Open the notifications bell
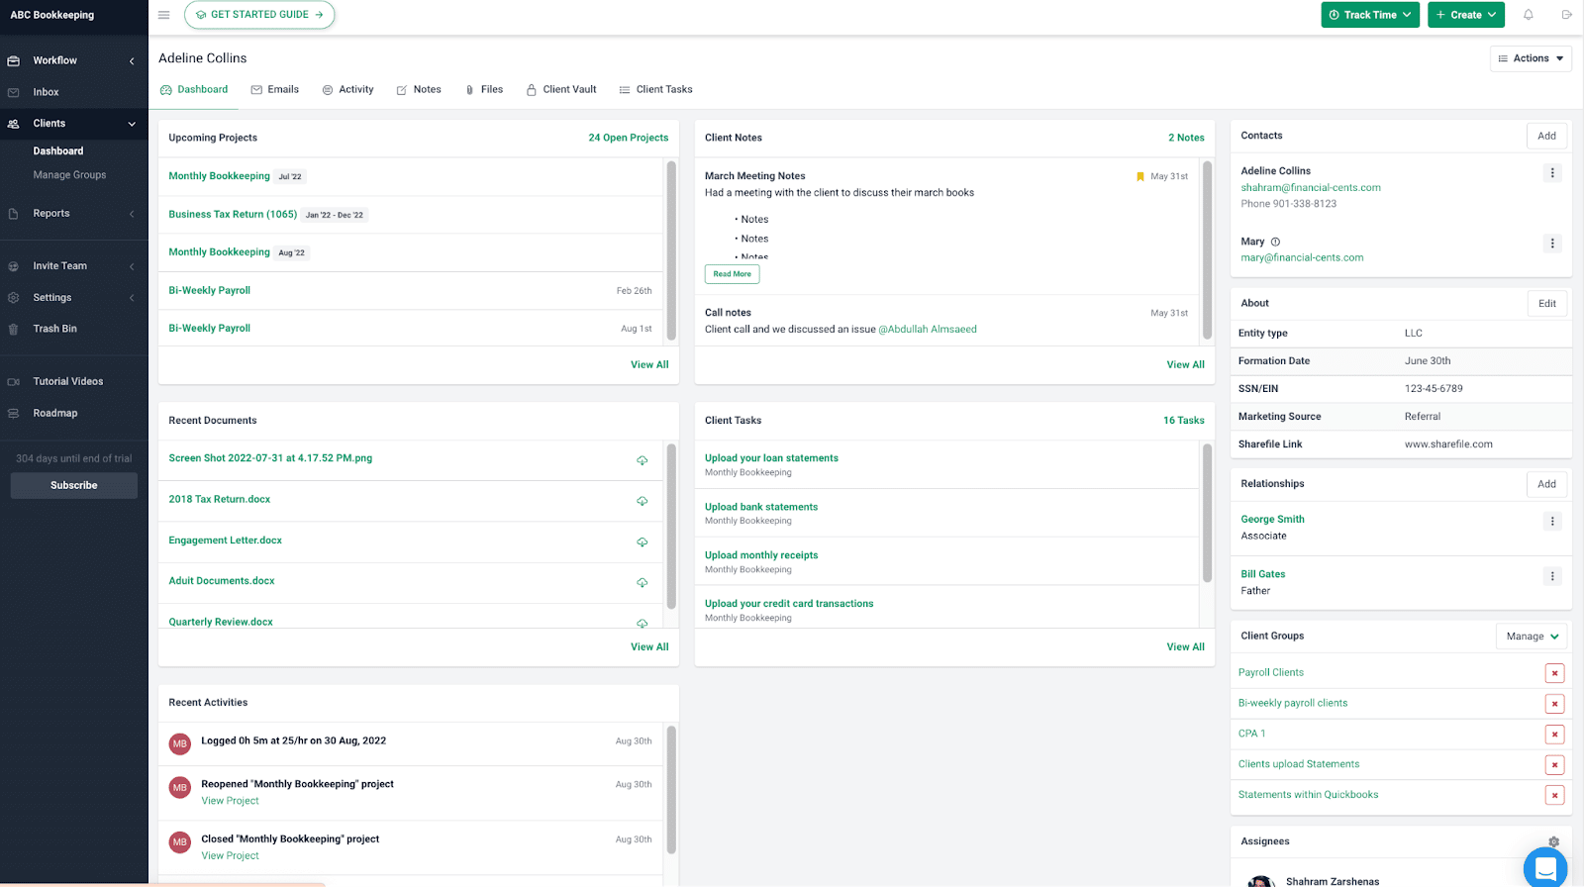The height and width of the screenshot is (887, 1584). pyautogui.click(x=1529, y=15)
